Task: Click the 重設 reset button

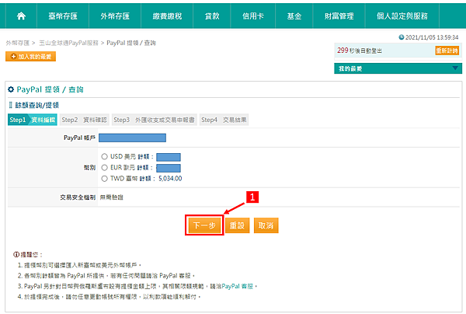Action: pos(237,225)
